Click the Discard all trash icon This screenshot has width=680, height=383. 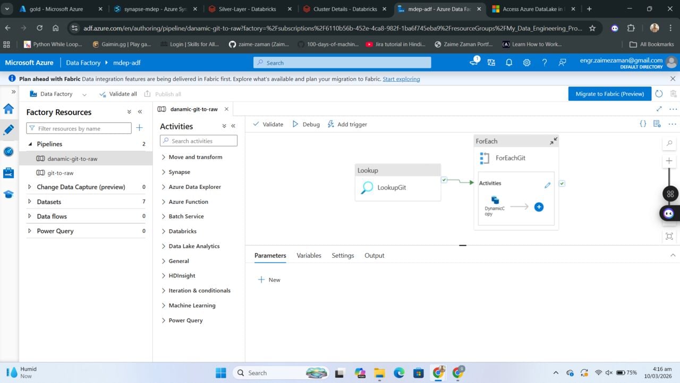coord(673,94)
